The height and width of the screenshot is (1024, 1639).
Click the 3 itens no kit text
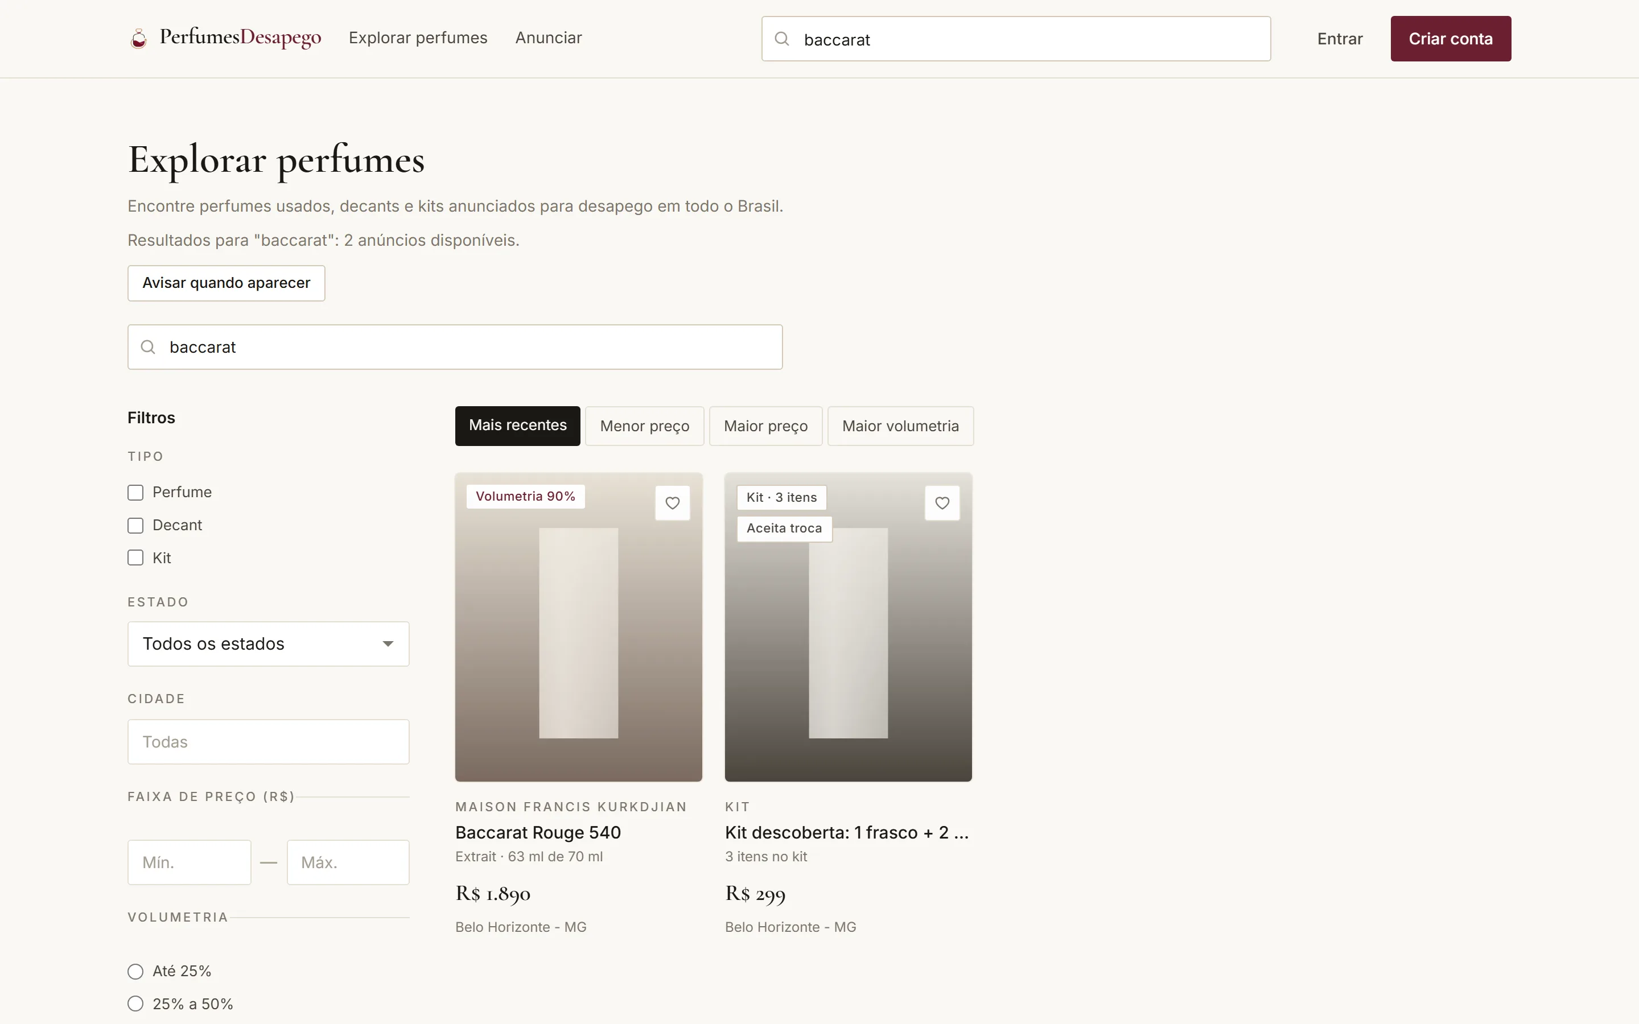click(766, 857)
